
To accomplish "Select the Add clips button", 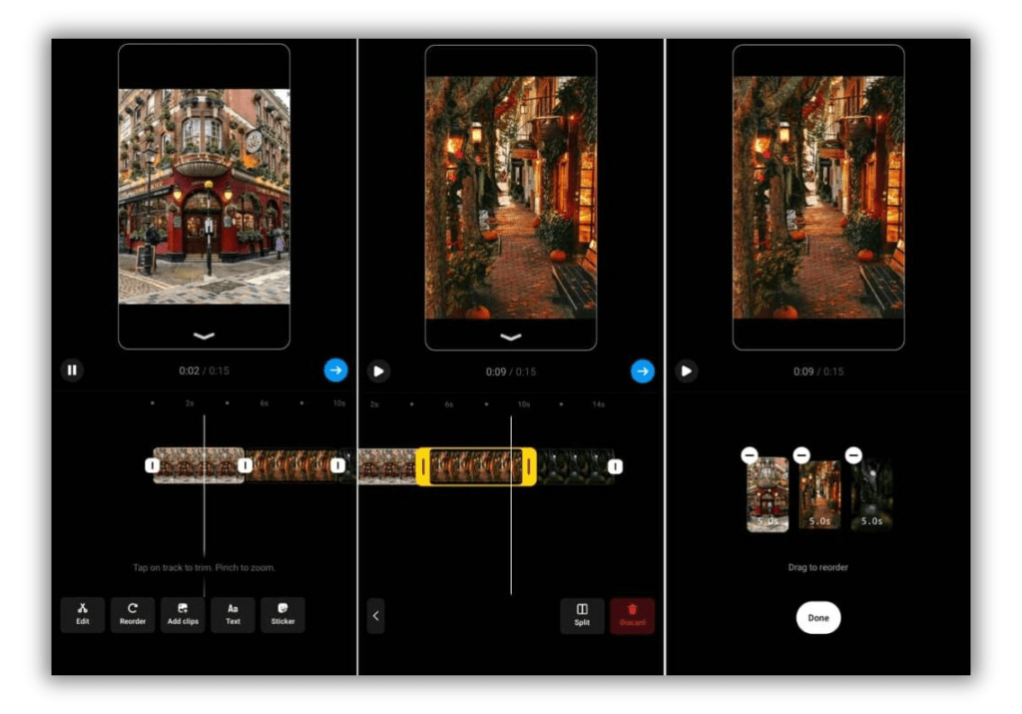I will [183, 613].
